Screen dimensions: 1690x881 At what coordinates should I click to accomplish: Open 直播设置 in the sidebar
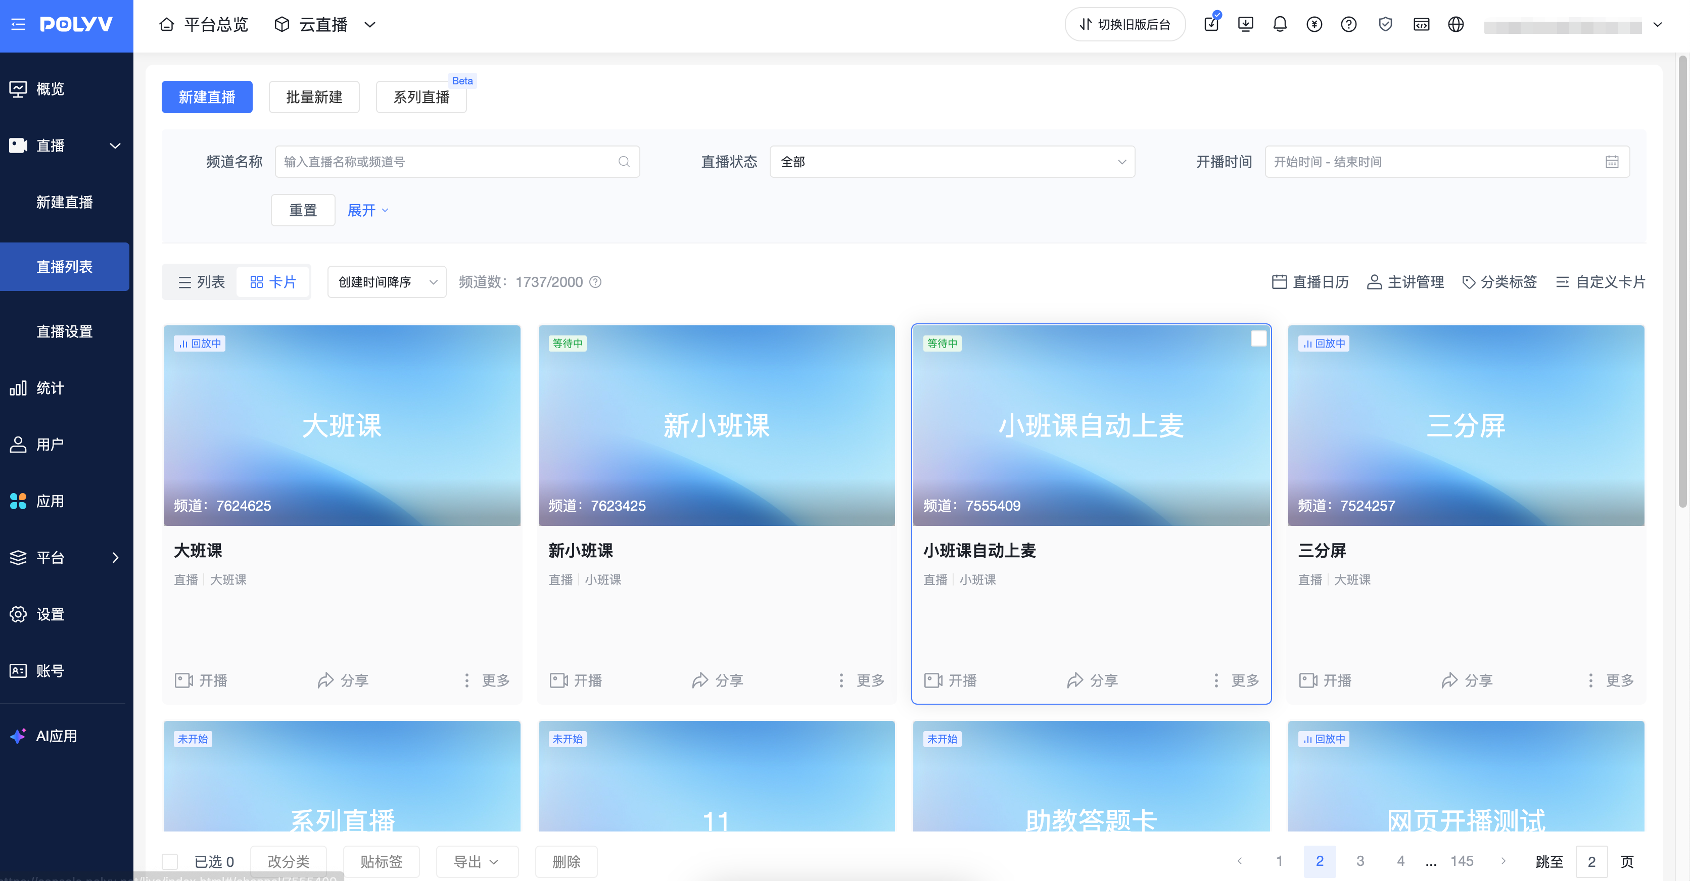[65, 331]
